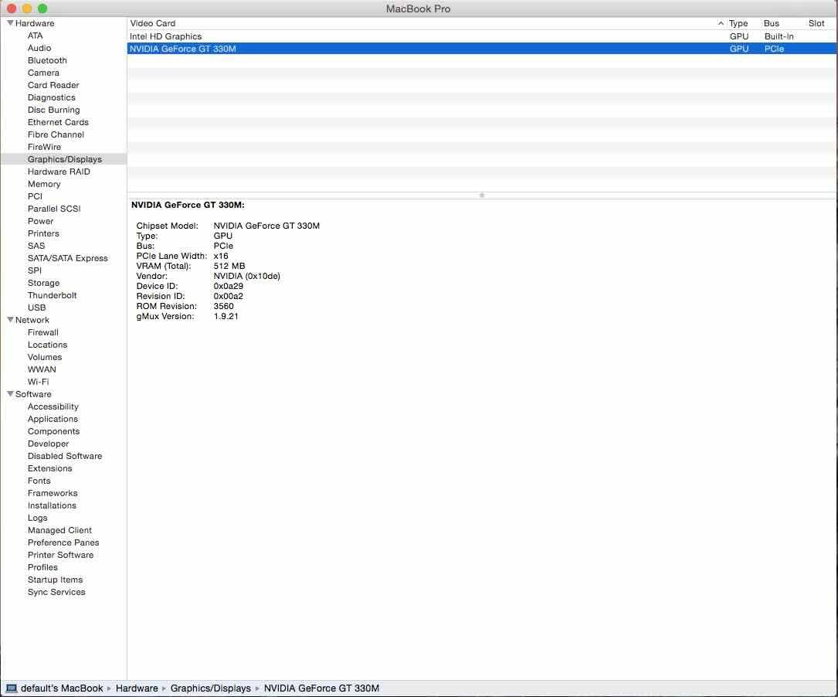Screen dimensions: 838x697
Task: Click the sort arrow in Video Card header
Action: coord(721,23)
